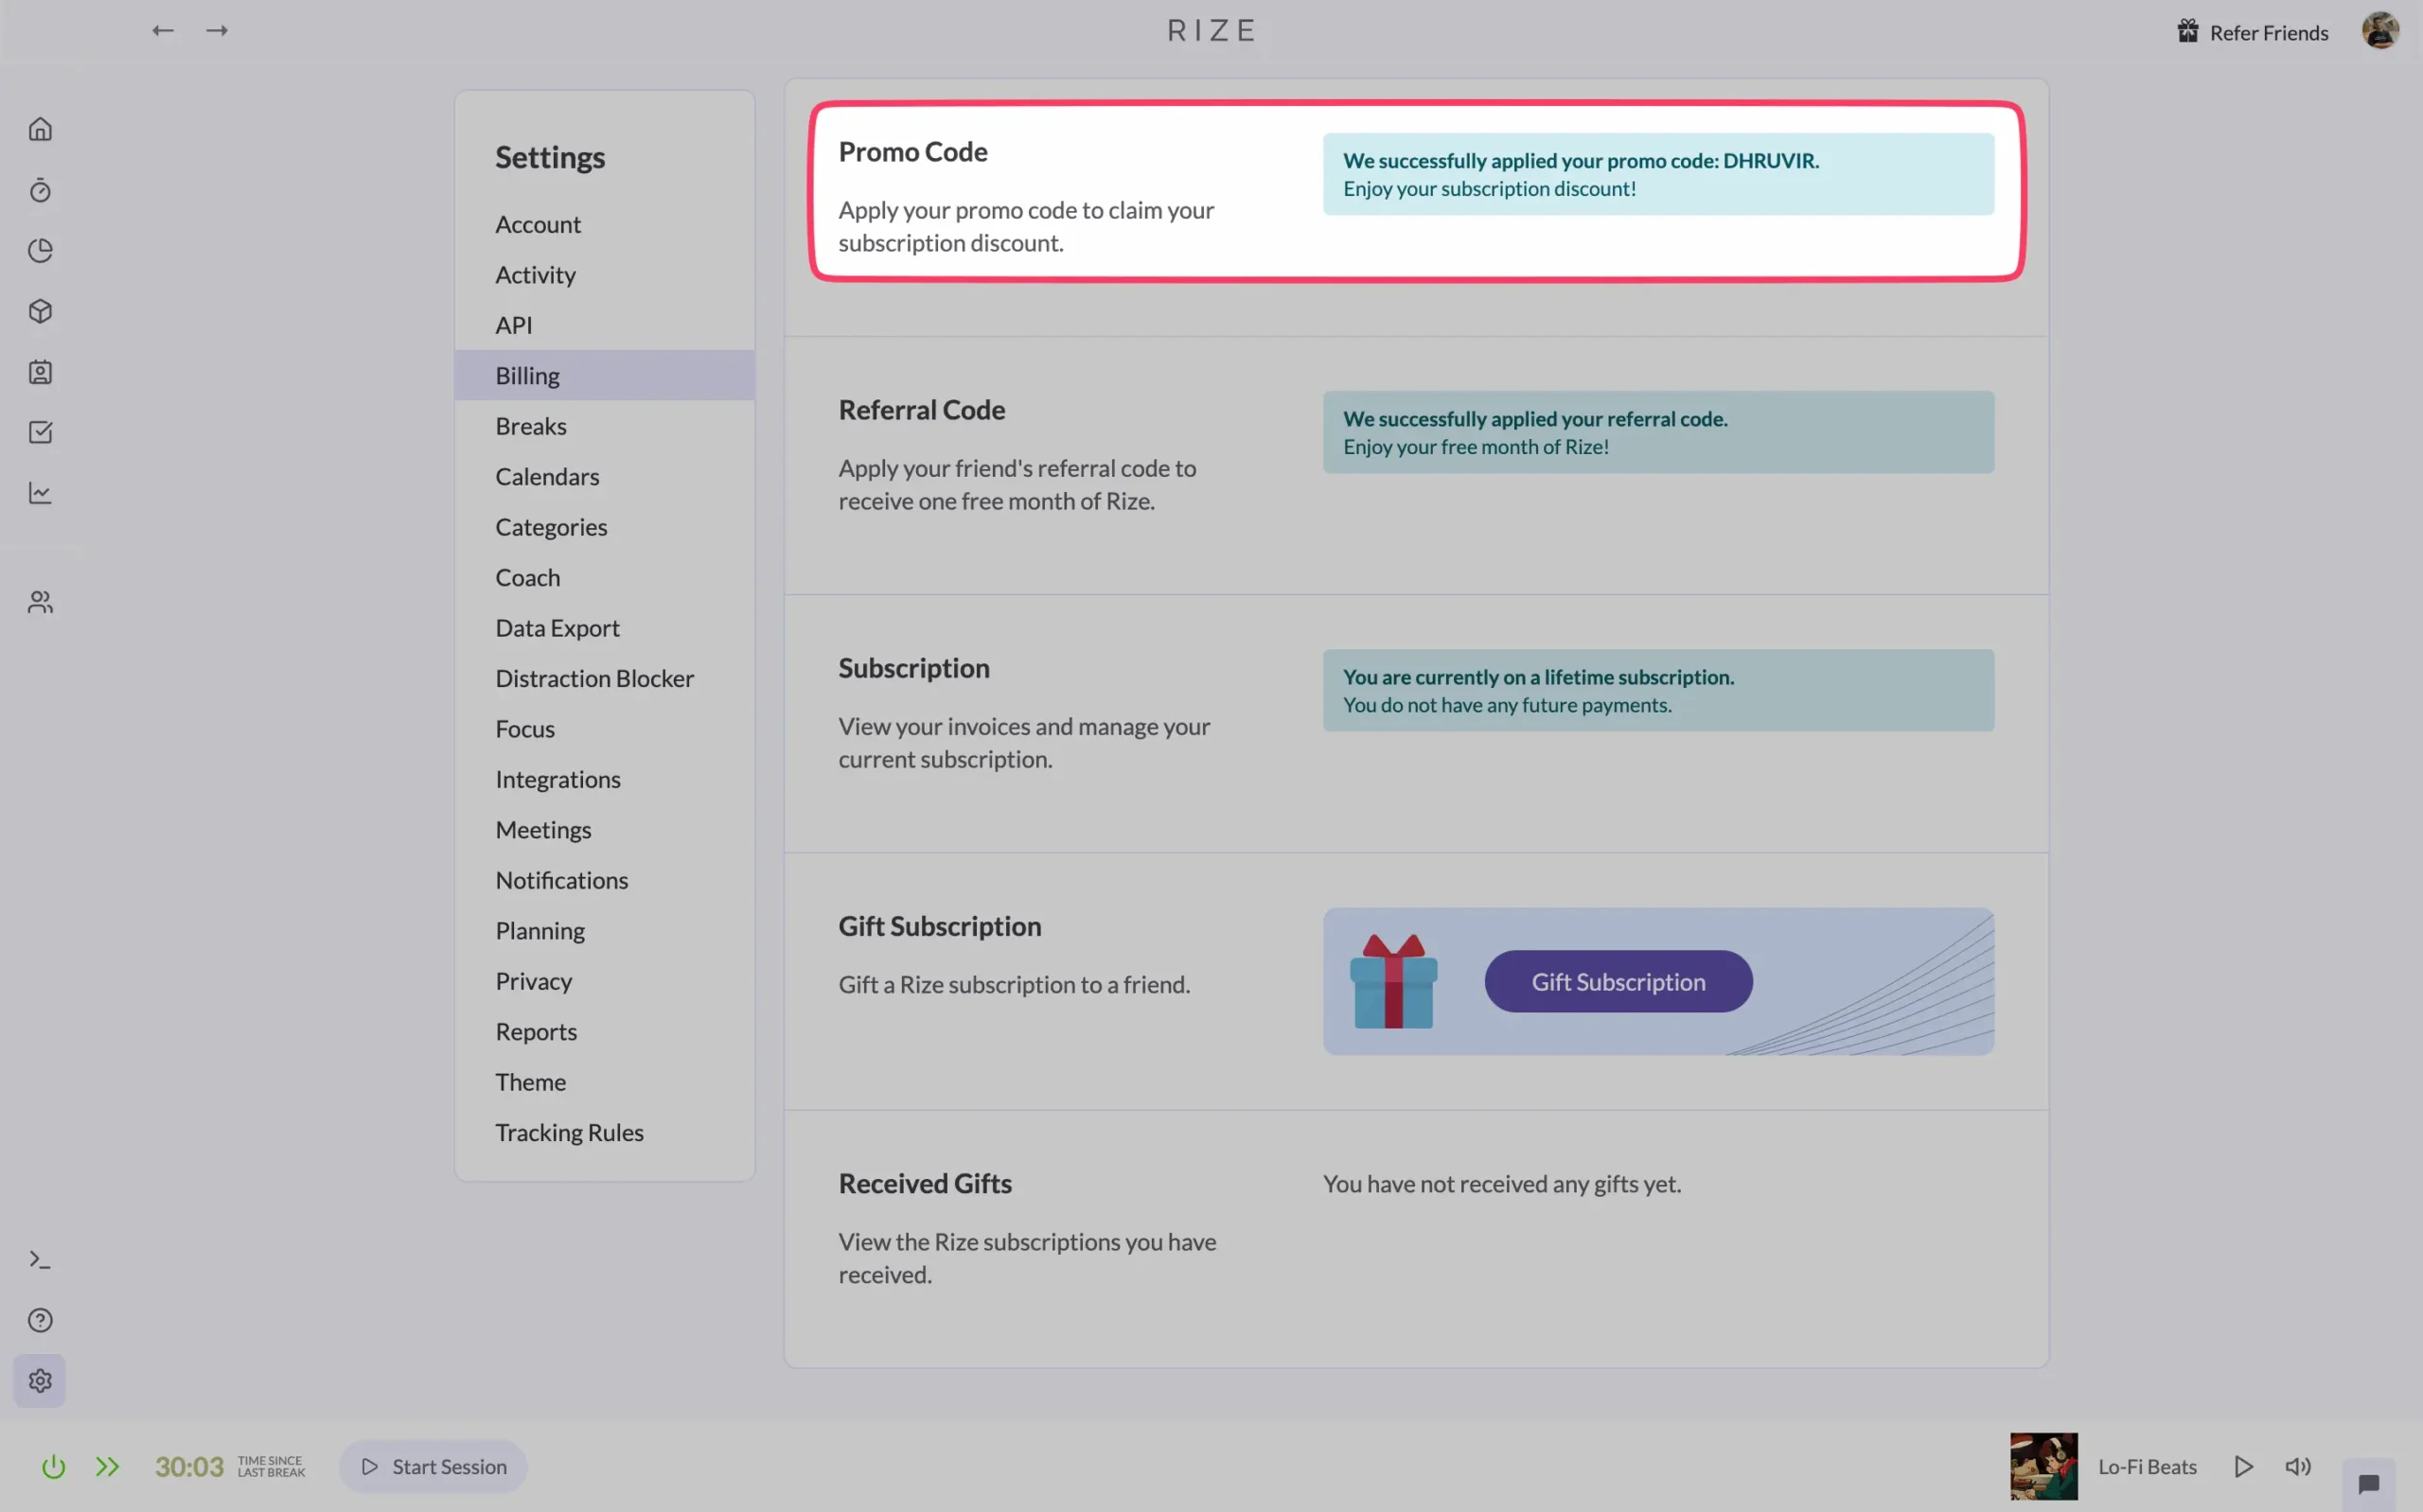Screen dimensions: 2423x1512
Task: Select the Billing settings item
Action: point(604,375)
